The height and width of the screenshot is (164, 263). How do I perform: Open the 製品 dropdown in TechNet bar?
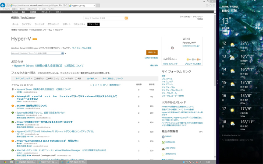(24, 12)
